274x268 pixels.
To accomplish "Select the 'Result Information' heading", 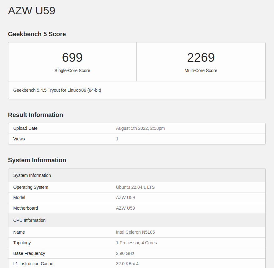I will [x=36, y=115].
